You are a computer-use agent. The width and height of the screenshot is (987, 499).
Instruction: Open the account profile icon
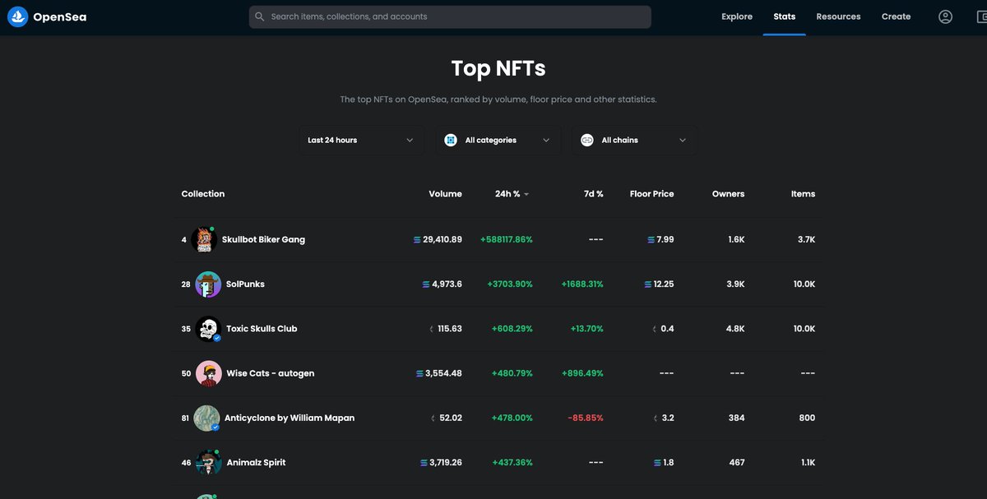click(x=945, y=16)
